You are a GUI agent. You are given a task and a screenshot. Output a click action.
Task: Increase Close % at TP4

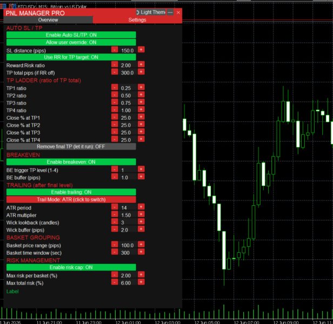[141, 139]
